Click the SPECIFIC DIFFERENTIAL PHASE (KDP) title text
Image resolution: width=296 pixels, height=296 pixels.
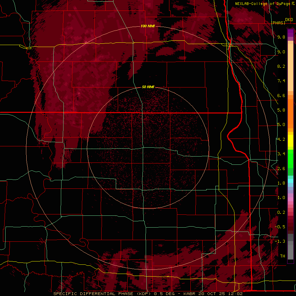[x=102, y=294]
